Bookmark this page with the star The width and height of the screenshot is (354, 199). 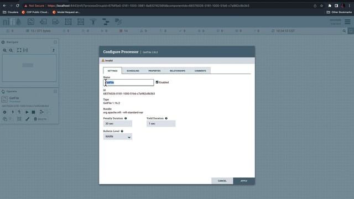coord(322,6)
